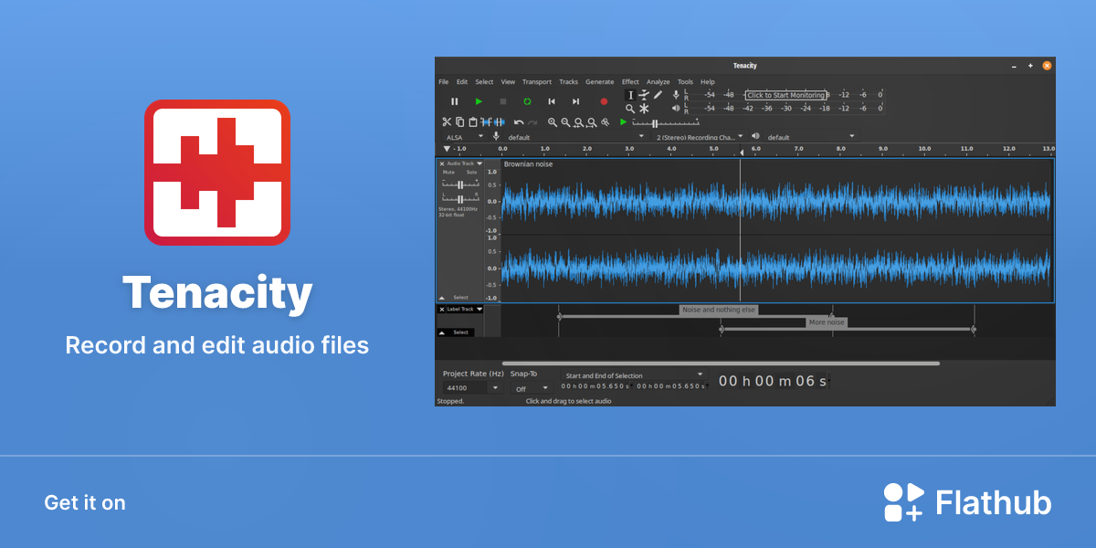Click the Audio Track gain slider

460,184
